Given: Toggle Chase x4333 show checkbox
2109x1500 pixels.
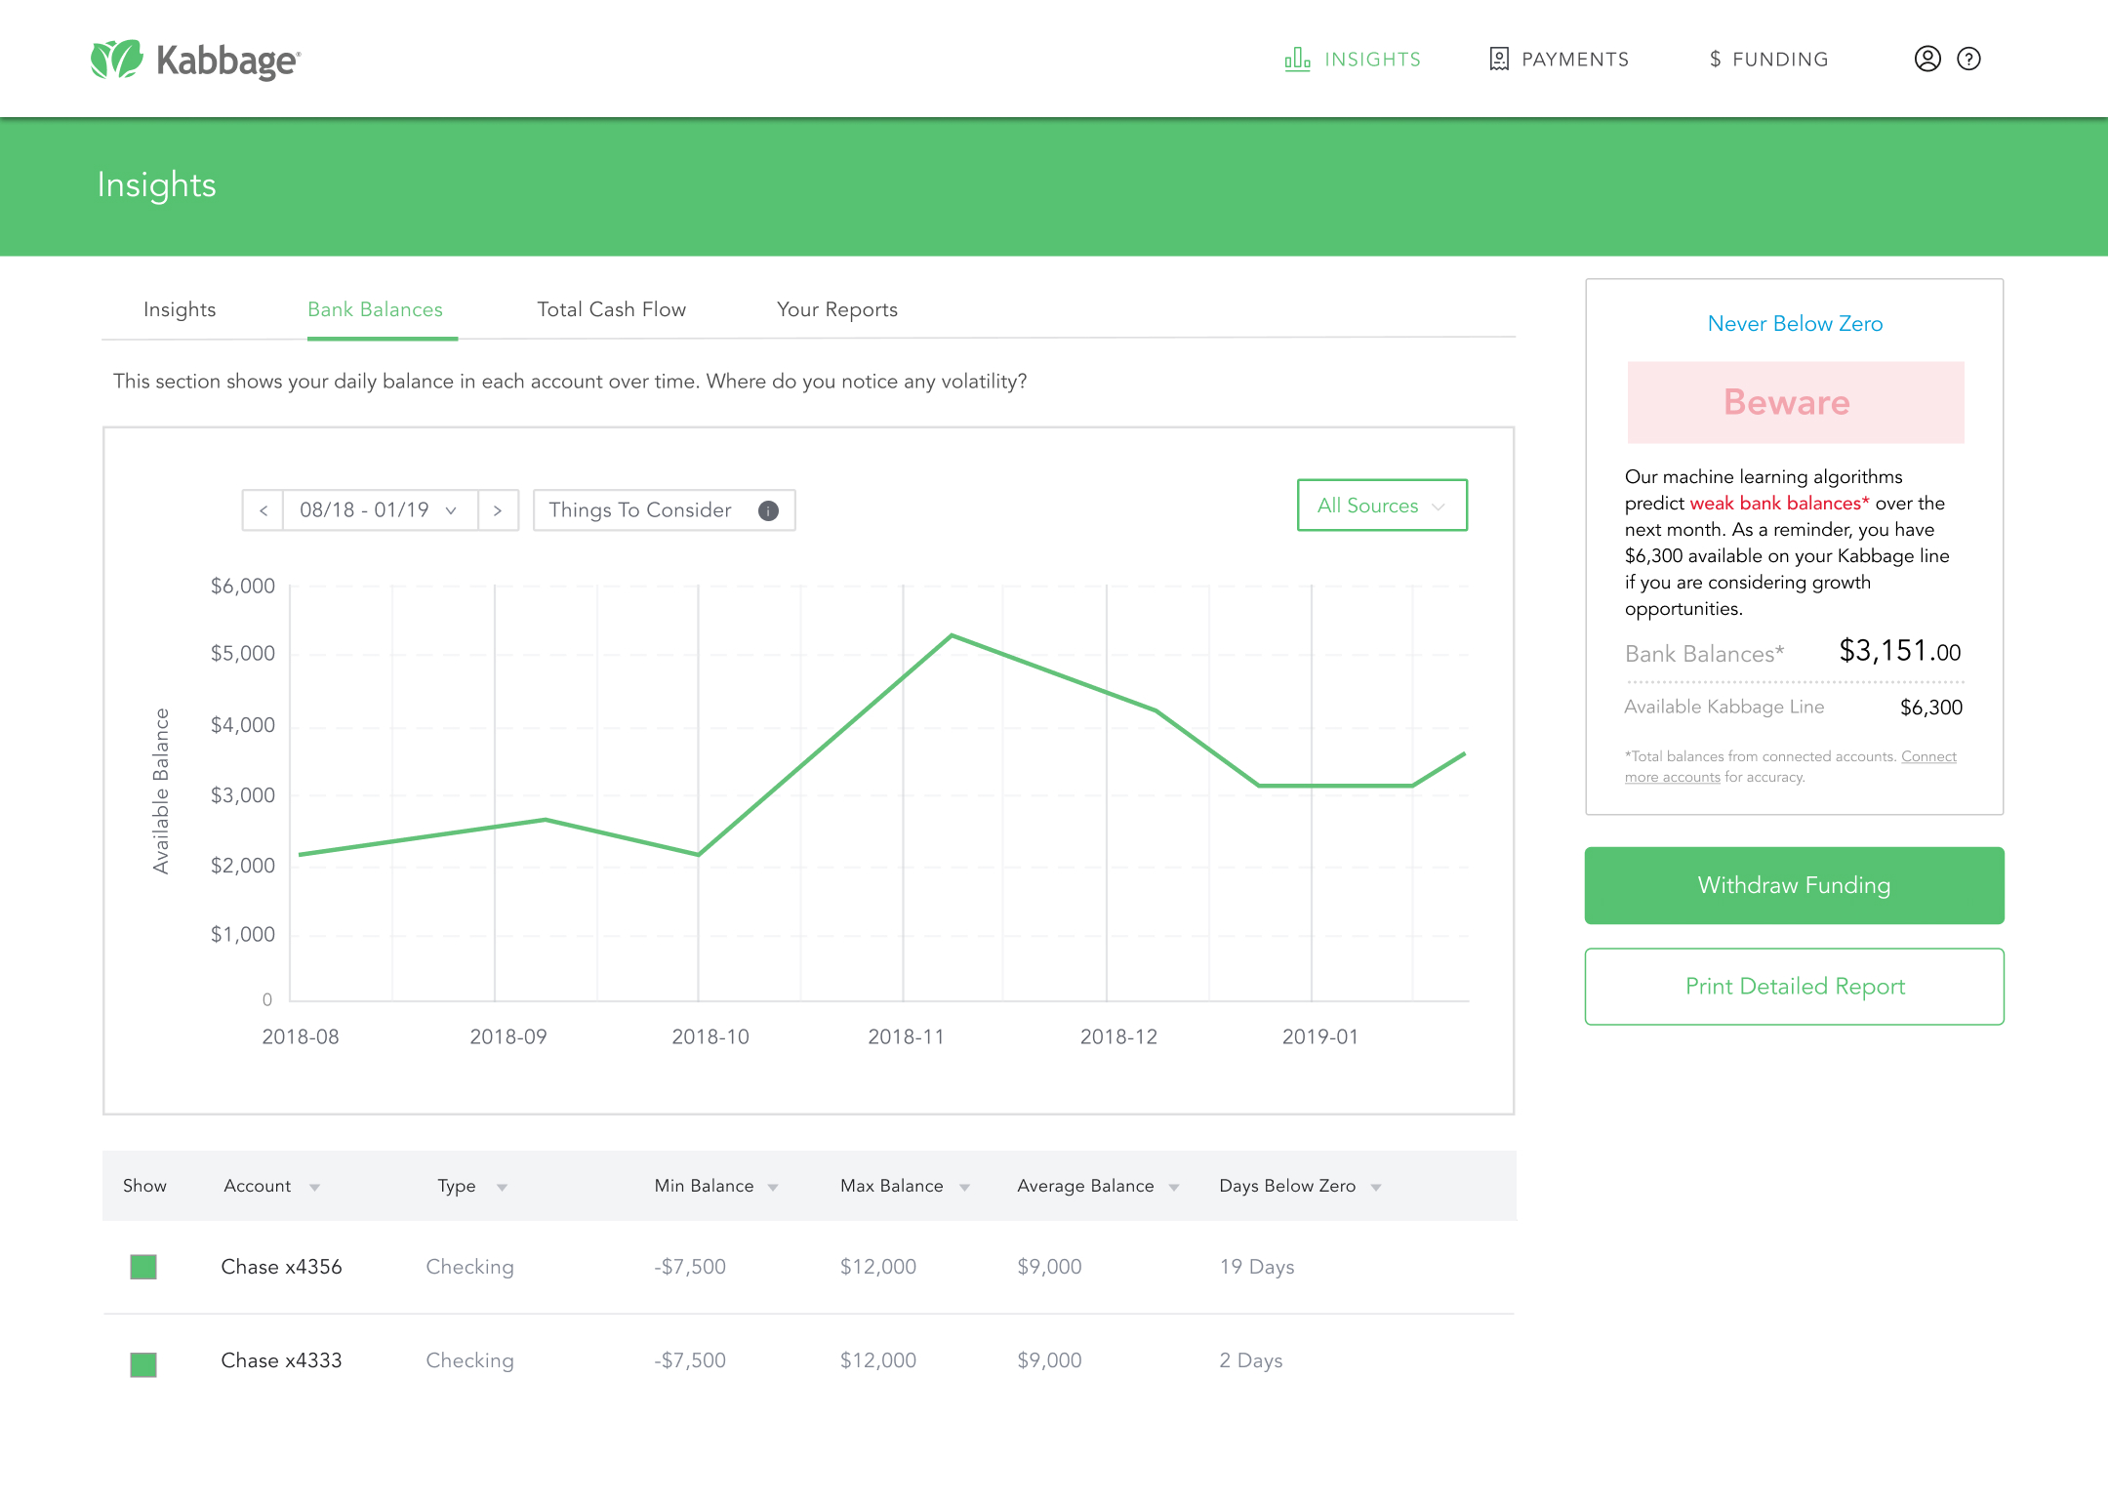Looking at the screenshot, I should tap(143, 1363).
